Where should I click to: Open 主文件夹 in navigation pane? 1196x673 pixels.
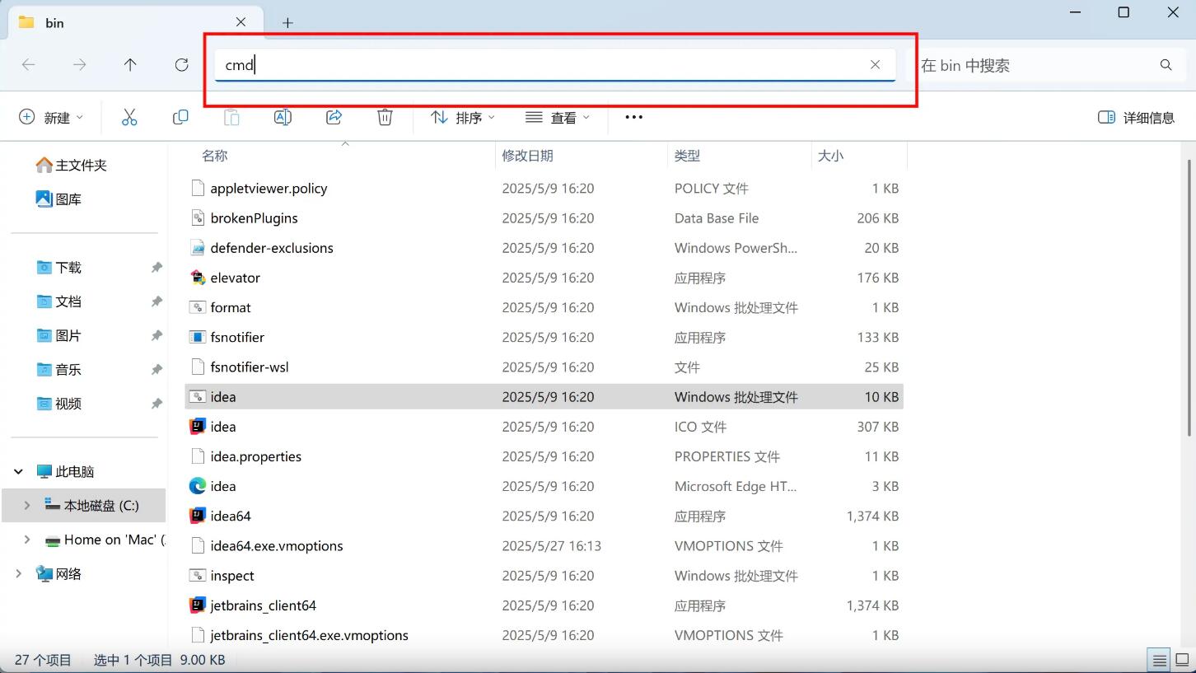pyautogui.click(x=72, y=166)
